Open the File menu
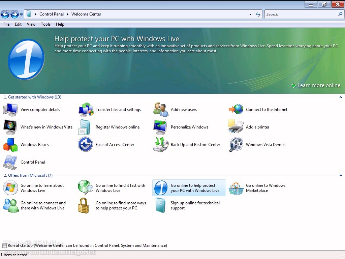Viewport: 345px width, 259px height. pos(6,24)
